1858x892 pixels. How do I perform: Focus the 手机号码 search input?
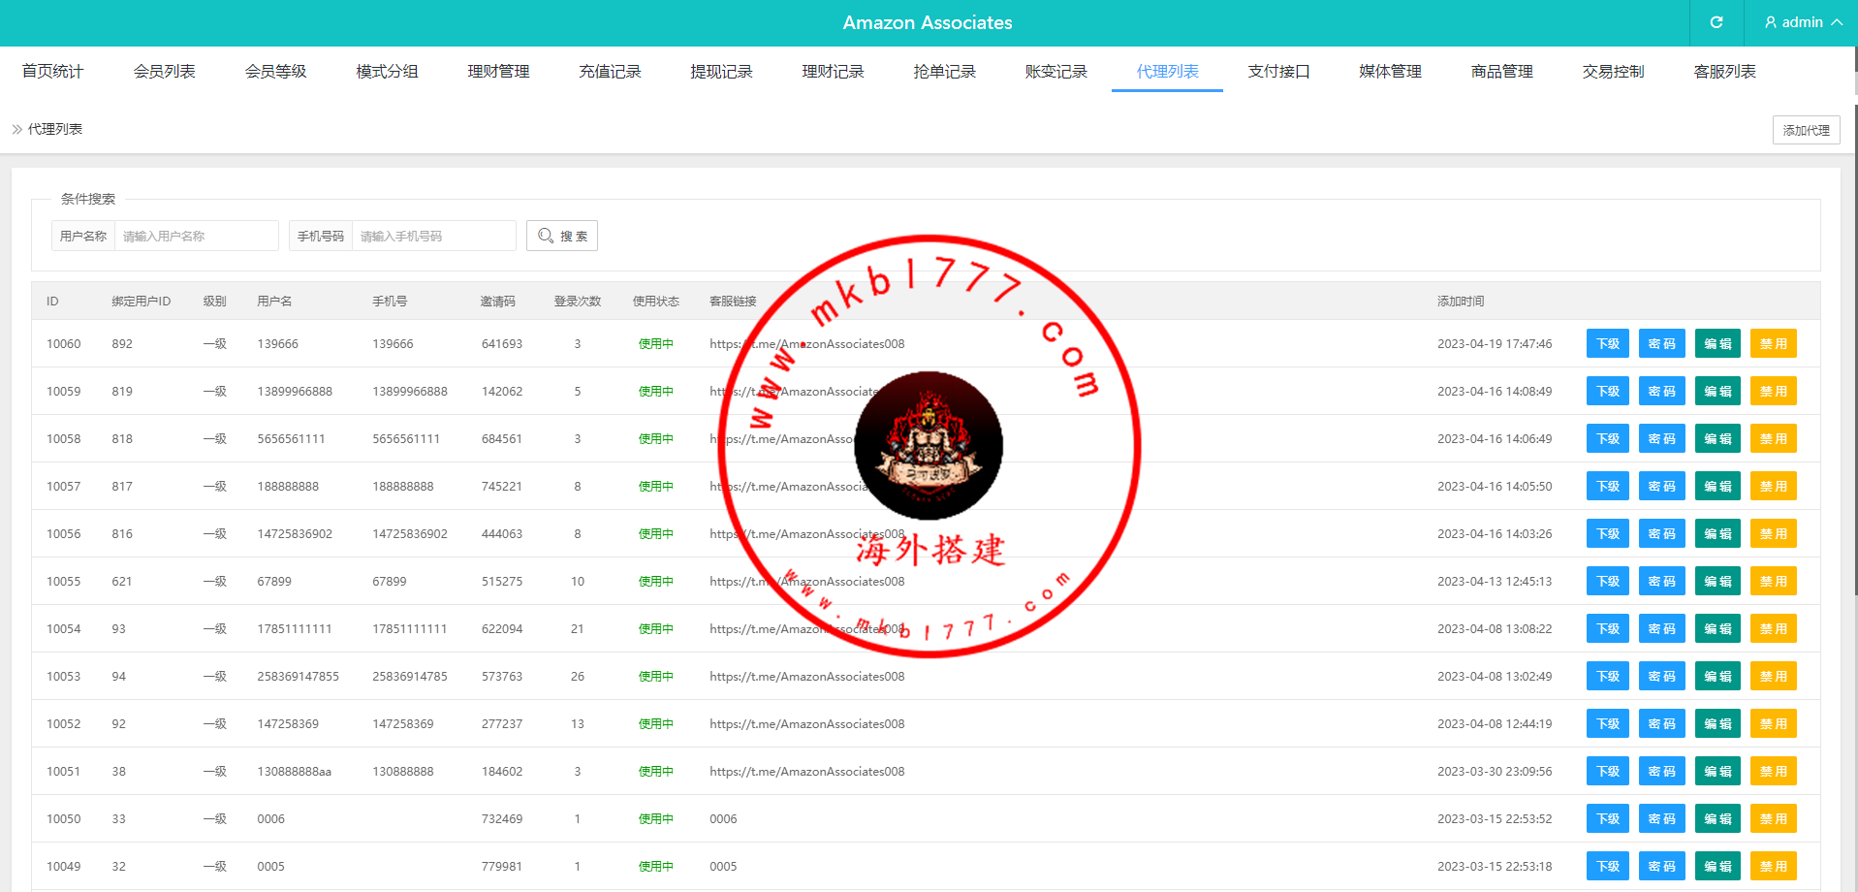tap(434, 236)
